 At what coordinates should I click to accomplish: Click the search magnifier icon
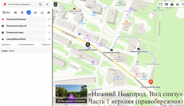click(40, 4)
